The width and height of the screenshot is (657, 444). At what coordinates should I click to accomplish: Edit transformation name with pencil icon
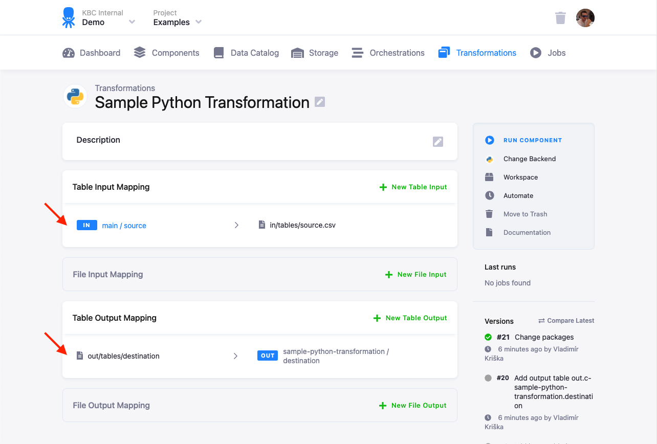tap(320, 102)
